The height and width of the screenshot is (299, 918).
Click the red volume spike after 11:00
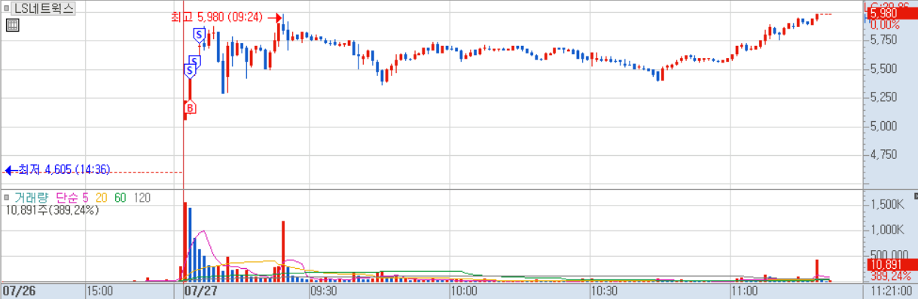point(816,270)
